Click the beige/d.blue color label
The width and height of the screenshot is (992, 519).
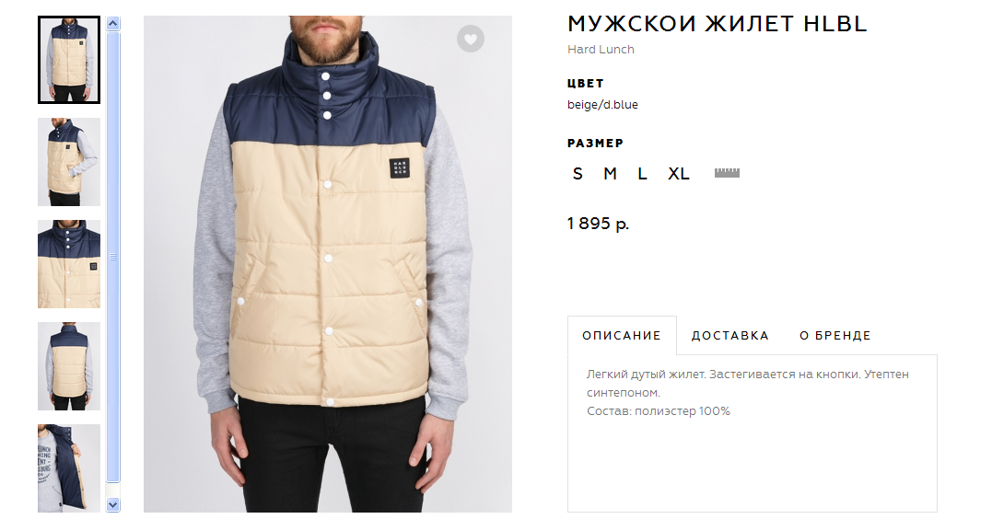[x=602, y=105]
